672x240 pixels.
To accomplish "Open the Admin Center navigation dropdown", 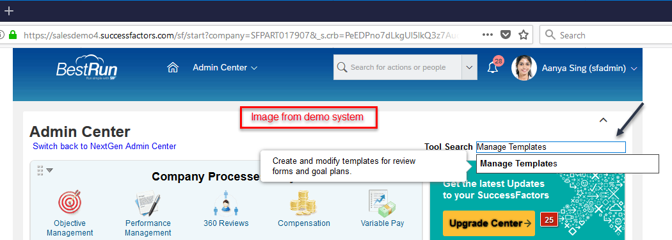I will click(225, 67).
